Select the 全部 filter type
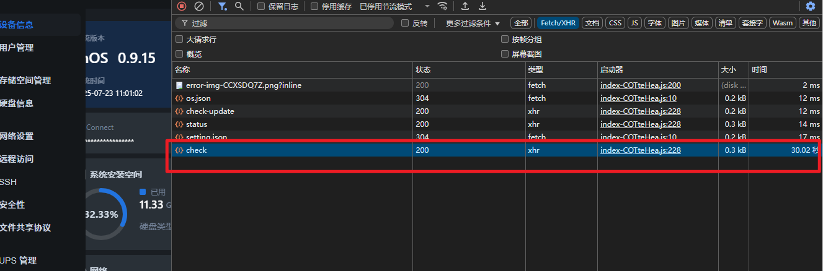823x271 pixels. pos(520,23)
